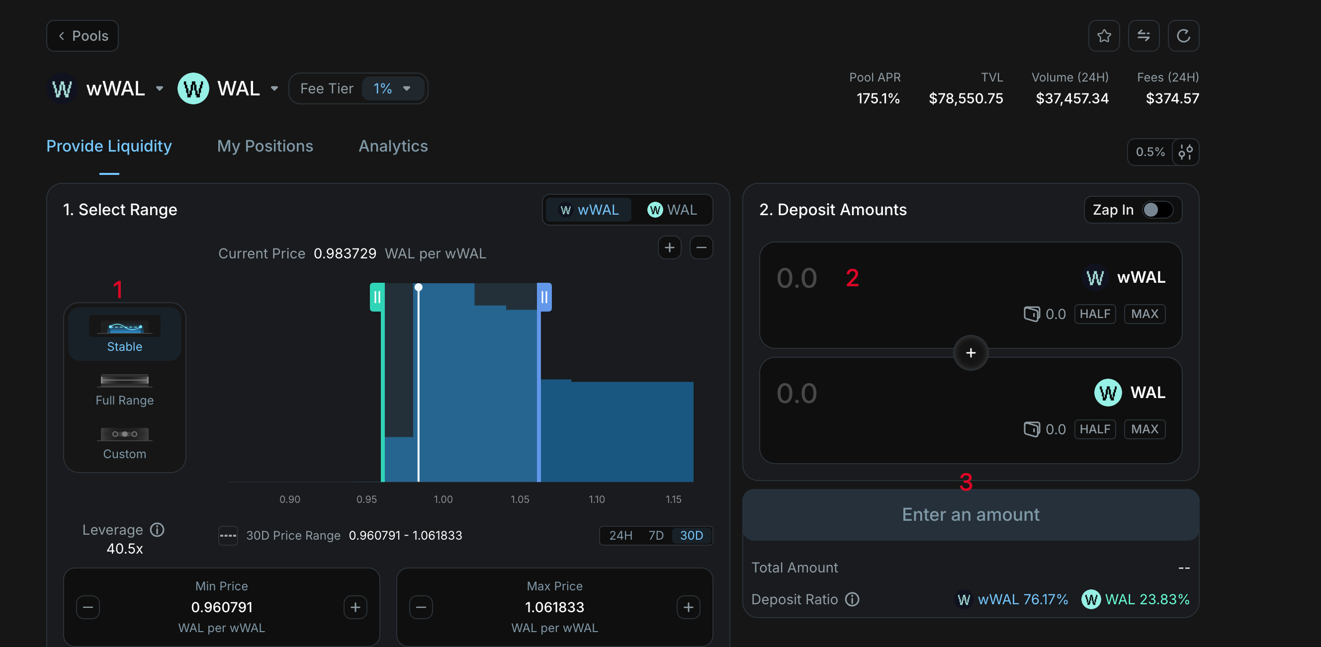Switch to My Positions tab
This screenshot has height=647, width=1321.
tap(264, 146)
